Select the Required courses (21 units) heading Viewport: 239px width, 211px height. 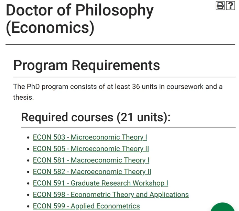coord(96,117)
